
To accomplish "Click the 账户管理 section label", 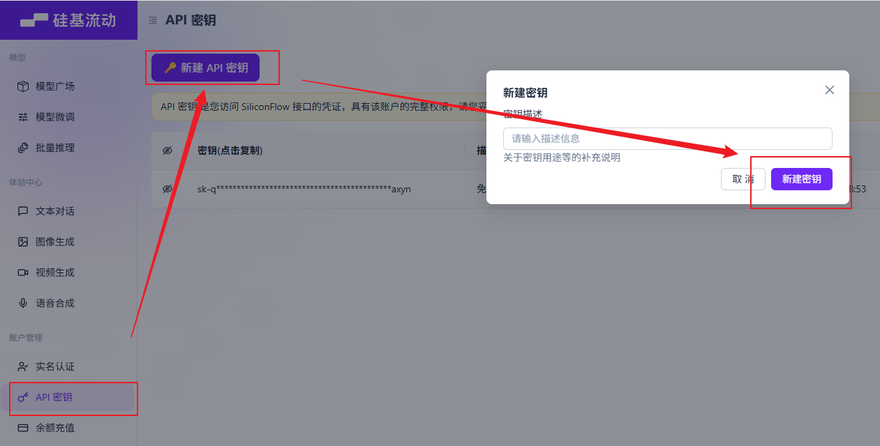I will click(26, 338).
